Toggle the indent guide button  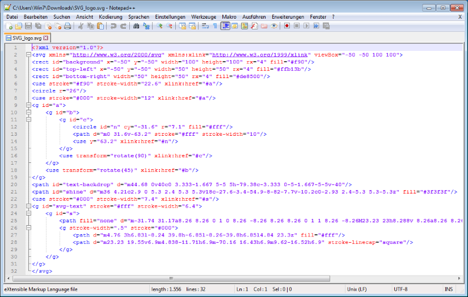coord(225,26)
